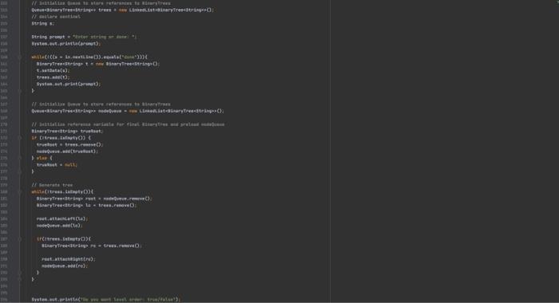The height and width of the screenshot is (303, 559).
Task: Click the println 'Do you want level order' line
Action: 106,300
